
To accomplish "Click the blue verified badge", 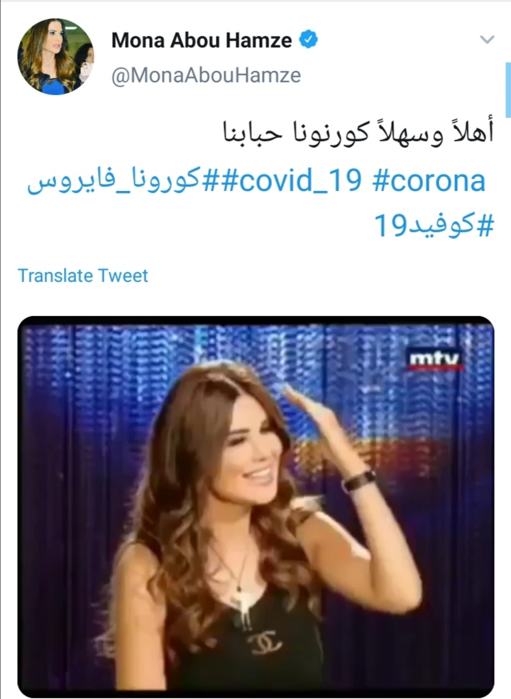I will click(308, 40).
